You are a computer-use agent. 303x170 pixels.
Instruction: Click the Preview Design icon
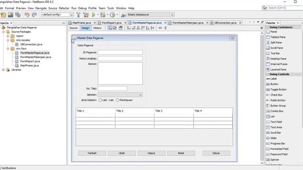(121, 28)
